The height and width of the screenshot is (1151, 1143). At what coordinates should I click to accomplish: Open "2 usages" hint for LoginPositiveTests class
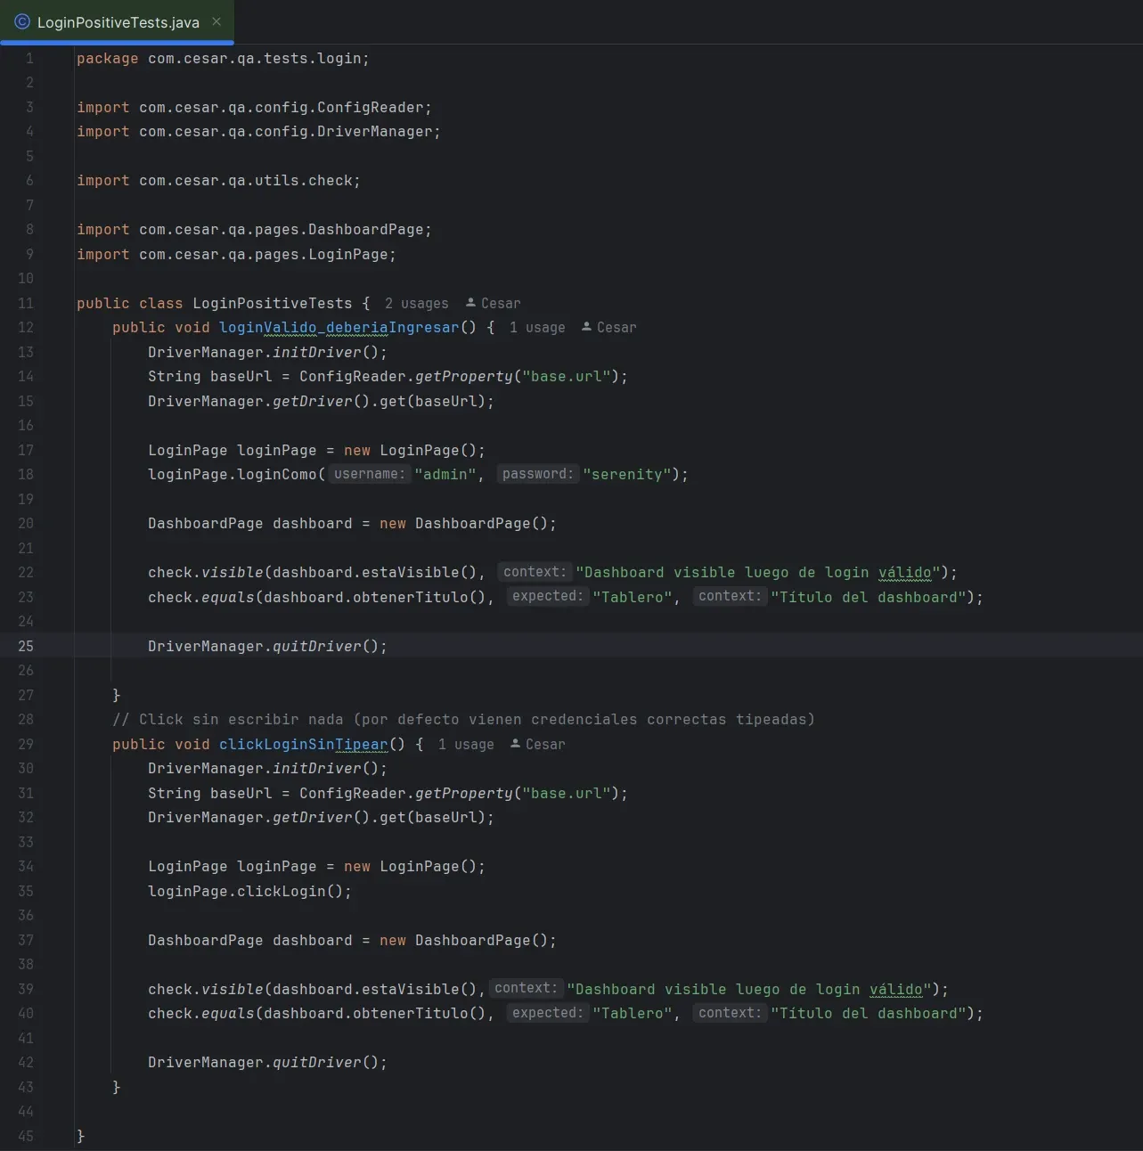coord(416,303)
